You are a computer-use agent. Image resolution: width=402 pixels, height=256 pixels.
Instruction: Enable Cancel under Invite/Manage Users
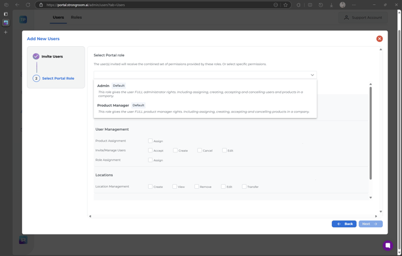(x=200, y=150)
